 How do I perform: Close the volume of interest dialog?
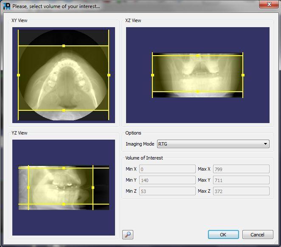(x=269, y=5)
